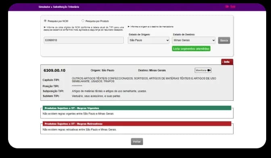Click the NCM code 6309.00.10 heading
Screen dimensions: 271x158
(x=54, y=71)
